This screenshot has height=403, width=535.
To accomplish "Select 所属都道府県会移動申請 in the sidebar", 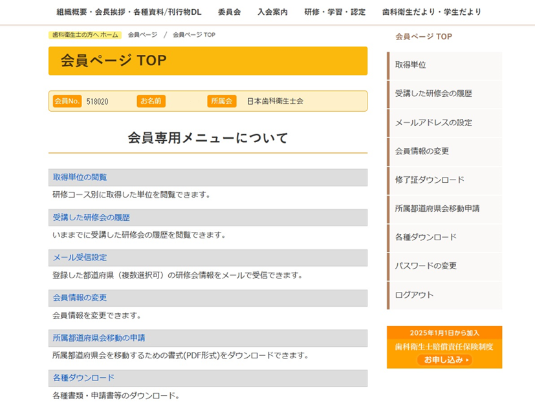I will [444, 209].
